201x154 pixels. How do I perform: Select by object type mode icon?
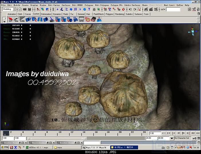click(x=43, y=9)
